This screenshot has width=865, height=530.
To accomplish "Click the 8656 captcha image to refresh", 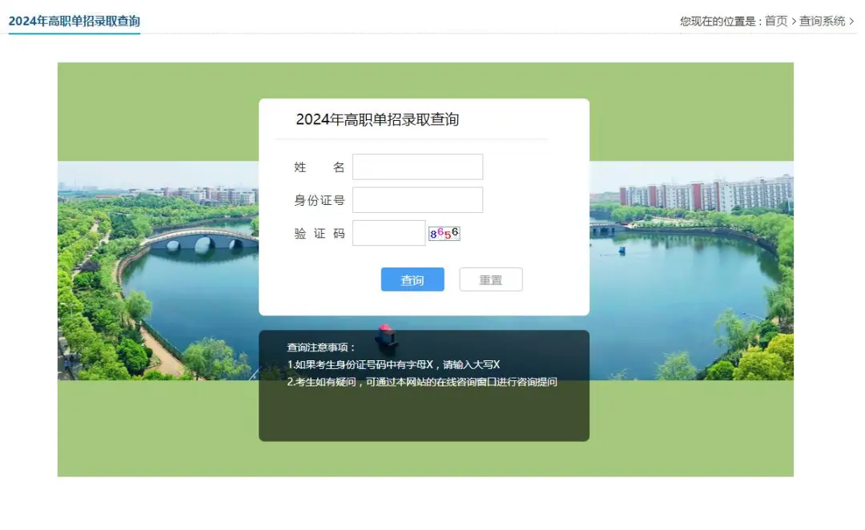I will pyautogui.click(x=445, y=232).
